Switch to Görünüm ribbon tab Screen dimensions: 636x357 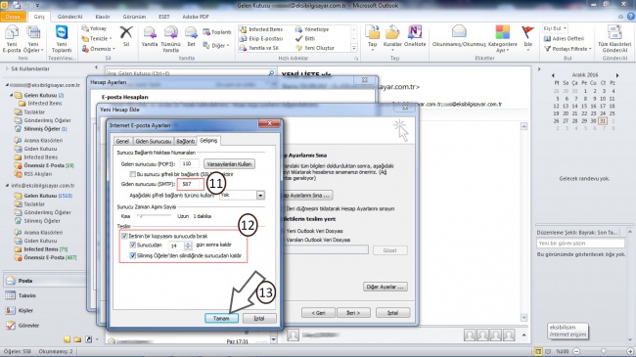(134, 17)
